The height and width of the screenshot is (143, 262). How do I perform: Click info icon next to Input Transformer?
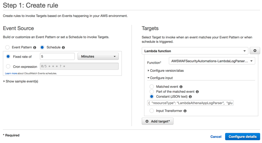pos(185,111)
